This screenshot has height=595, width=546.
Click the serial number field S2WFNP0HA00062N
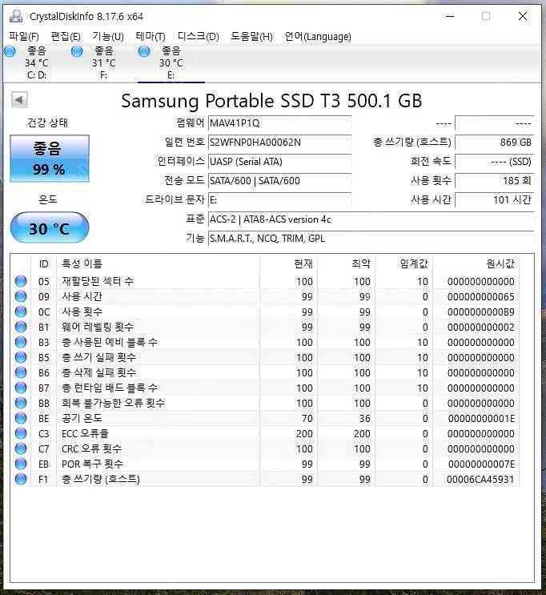click(279, 143)
